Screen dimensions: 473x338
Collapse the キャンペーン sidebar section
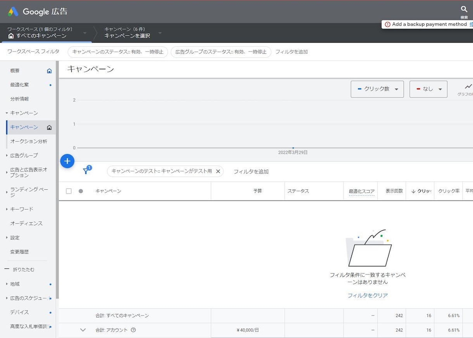click(x=7, y=113)
